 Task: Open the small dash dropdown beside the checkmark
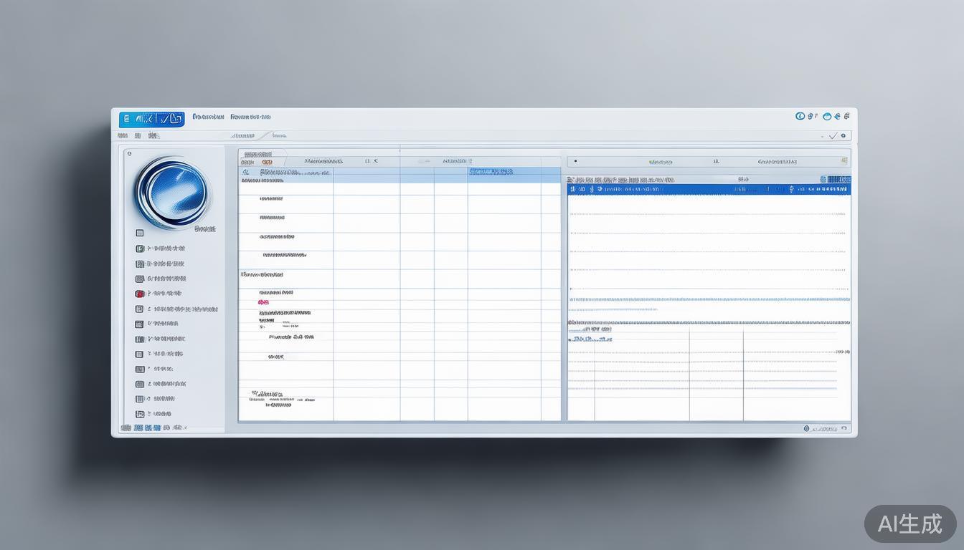pyautogui.click(x=822, y=135)
